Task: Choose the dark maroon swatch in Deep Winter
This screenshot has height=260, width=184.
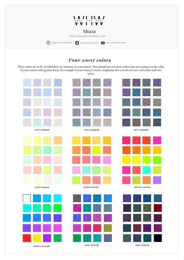Action: (x=158, y=208)
